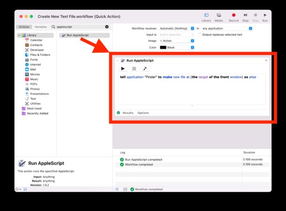Open Options for the Run AppleScript action
The height and width of the screenshot is (211, 286).
[x=143, y=113]
